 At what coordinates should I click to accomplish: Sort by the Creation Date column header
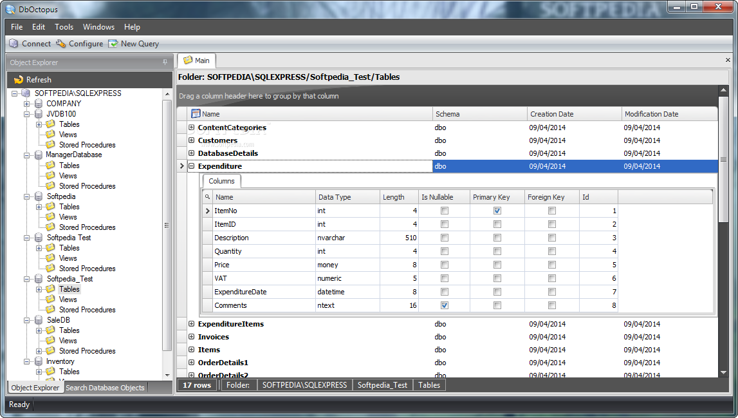[x=574, y=113]
